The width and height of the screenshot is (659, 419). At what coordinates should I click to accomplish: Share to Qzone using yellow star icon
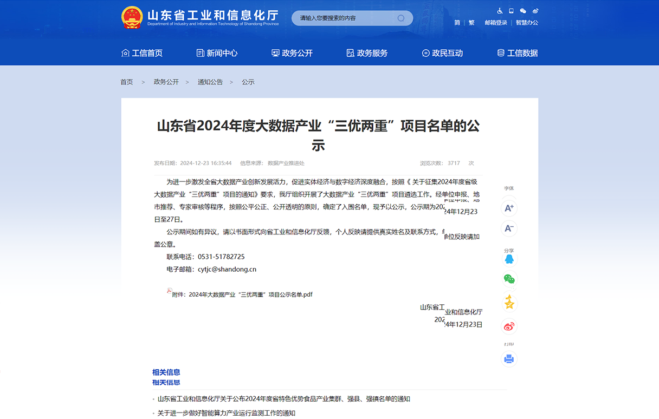click(x=509, y=303)
